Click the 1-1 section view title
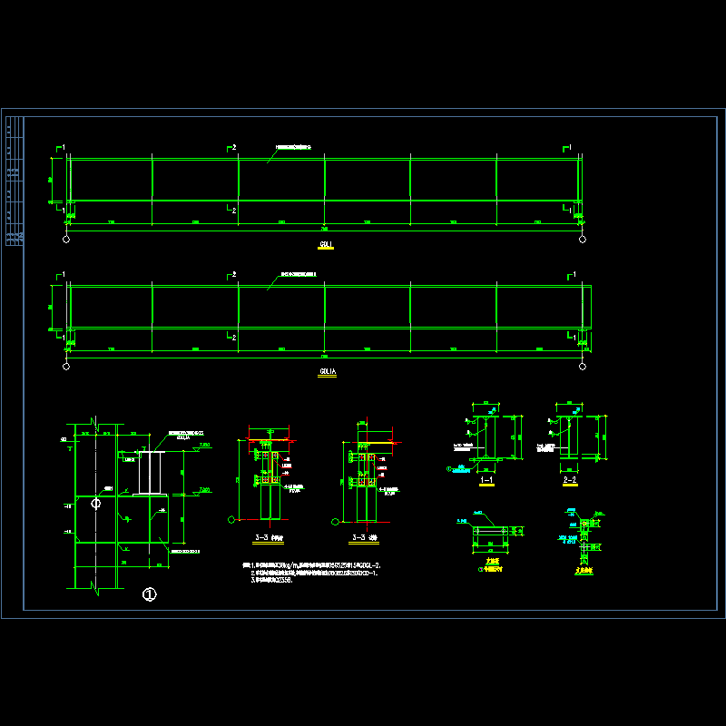The height and width of the screenshot is (726, 726). point(486,479)
